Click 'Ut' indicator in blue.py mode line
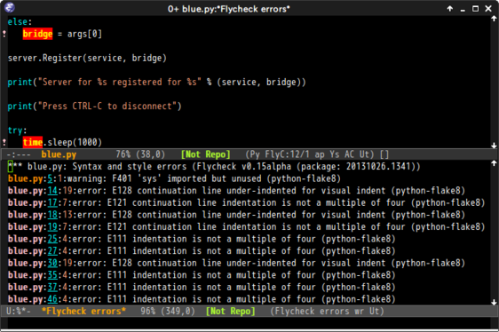499x332 pixels. 364,154
